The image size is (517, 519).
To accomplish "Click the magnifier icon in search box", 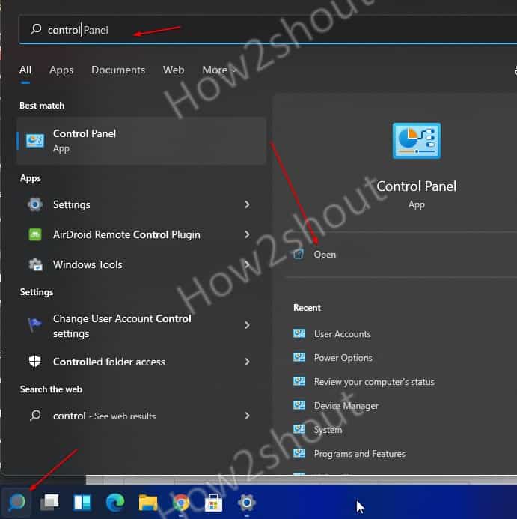I will pos(36,29).
